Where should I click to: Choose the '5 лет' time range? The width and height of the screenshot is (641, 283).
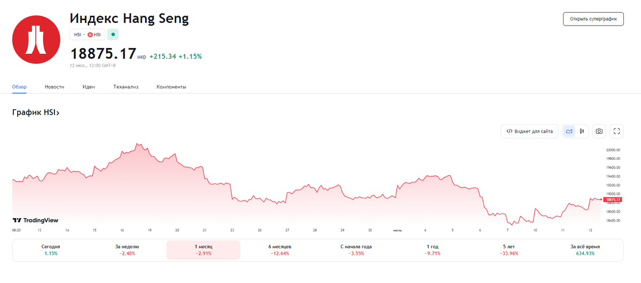pos(509,250)
